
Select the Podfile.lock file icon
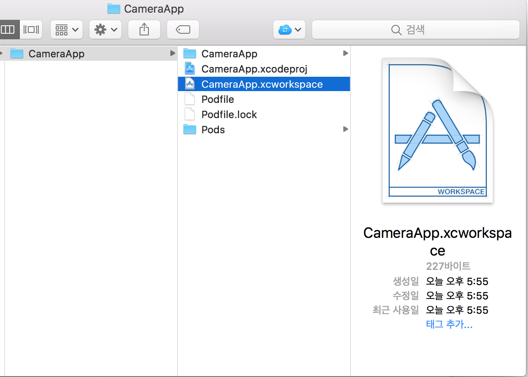tap(190, 114)
